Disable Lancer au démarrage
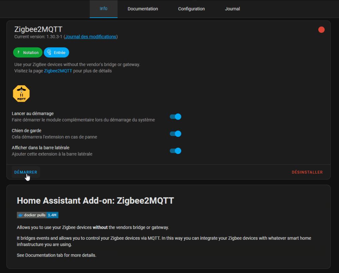 175,117
